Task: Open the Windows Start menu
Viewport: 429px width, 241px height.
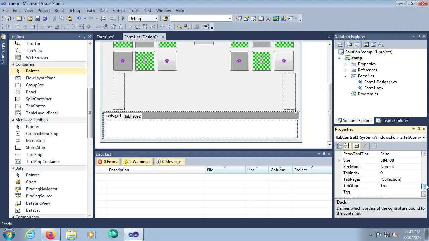Action: pos(8,234)
